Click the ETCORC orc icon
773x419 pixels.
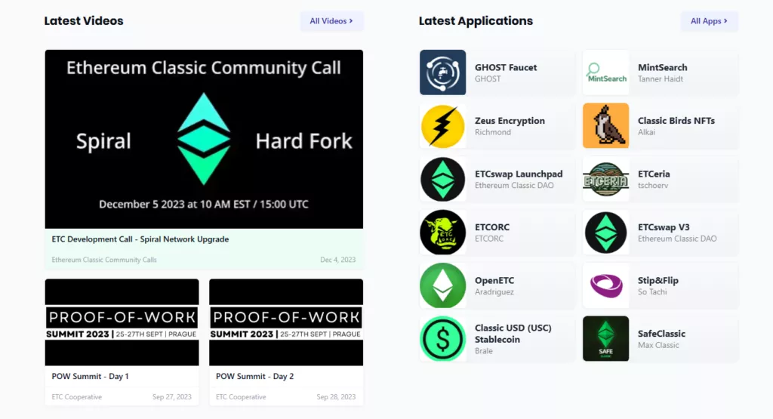pos(442,233)
